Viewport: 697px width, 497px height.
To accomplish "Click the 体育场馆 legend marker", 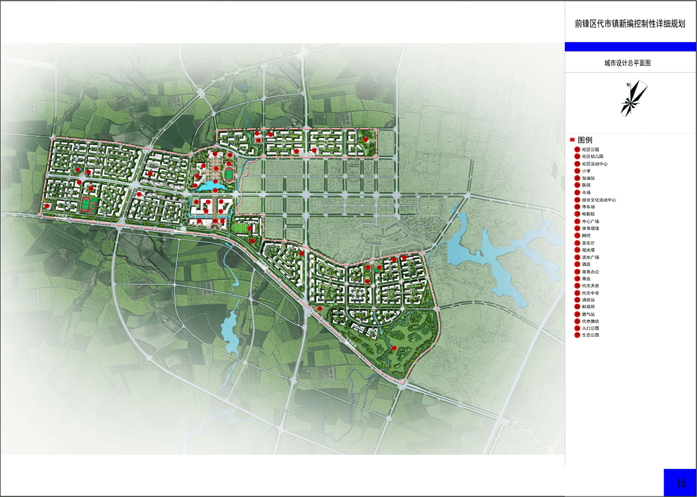I will pos(577,229).
